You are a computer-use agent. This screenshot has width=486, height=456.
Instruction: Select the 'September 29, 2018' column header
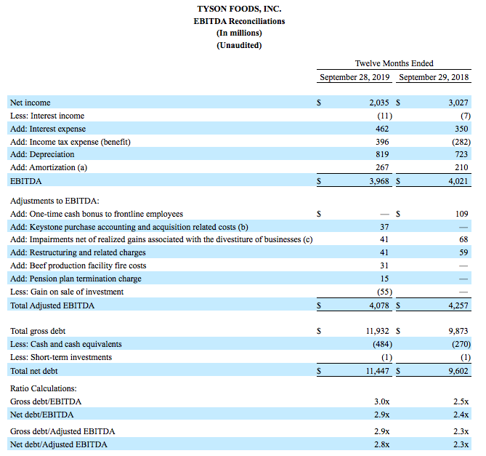click(x=434, y=77)
